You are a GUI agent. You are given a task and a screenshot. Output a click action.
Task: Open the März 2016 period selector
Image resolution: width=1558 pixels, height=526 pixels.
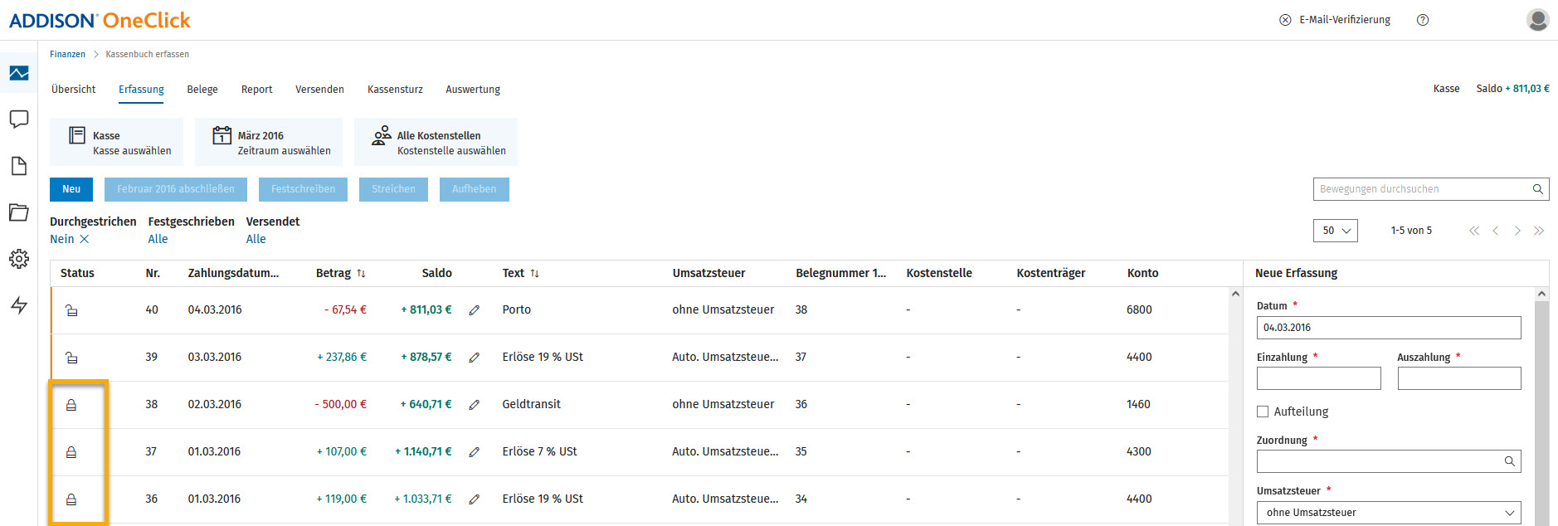coord(269,142)
